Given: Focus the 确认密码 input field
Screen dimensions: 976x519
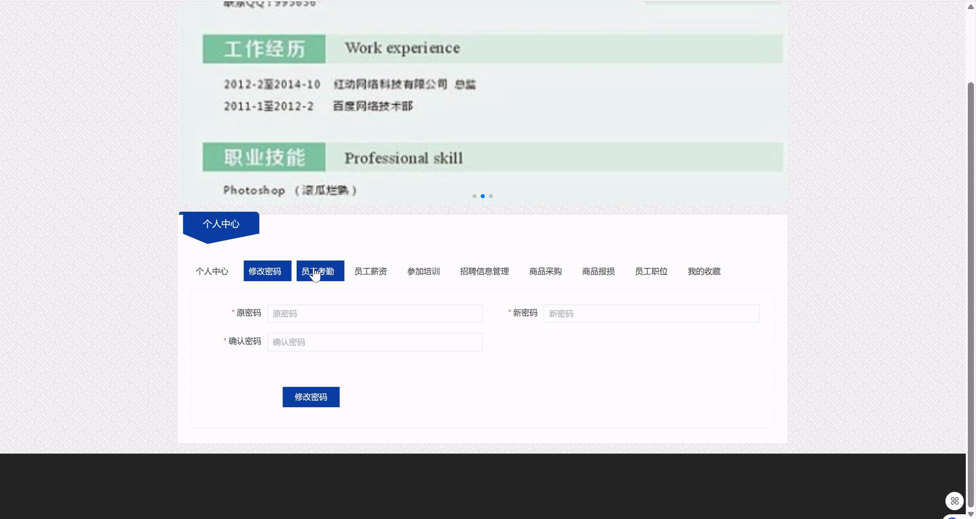Looking at the screenshot, I should click(x=375, y=342).
